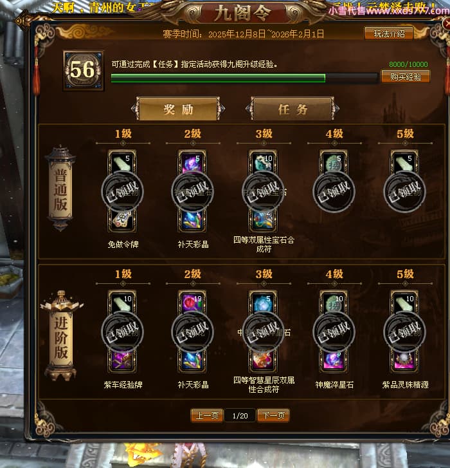Go to the next page with 下一页
This screenshot has width=450, height=468.
(273, 415)
